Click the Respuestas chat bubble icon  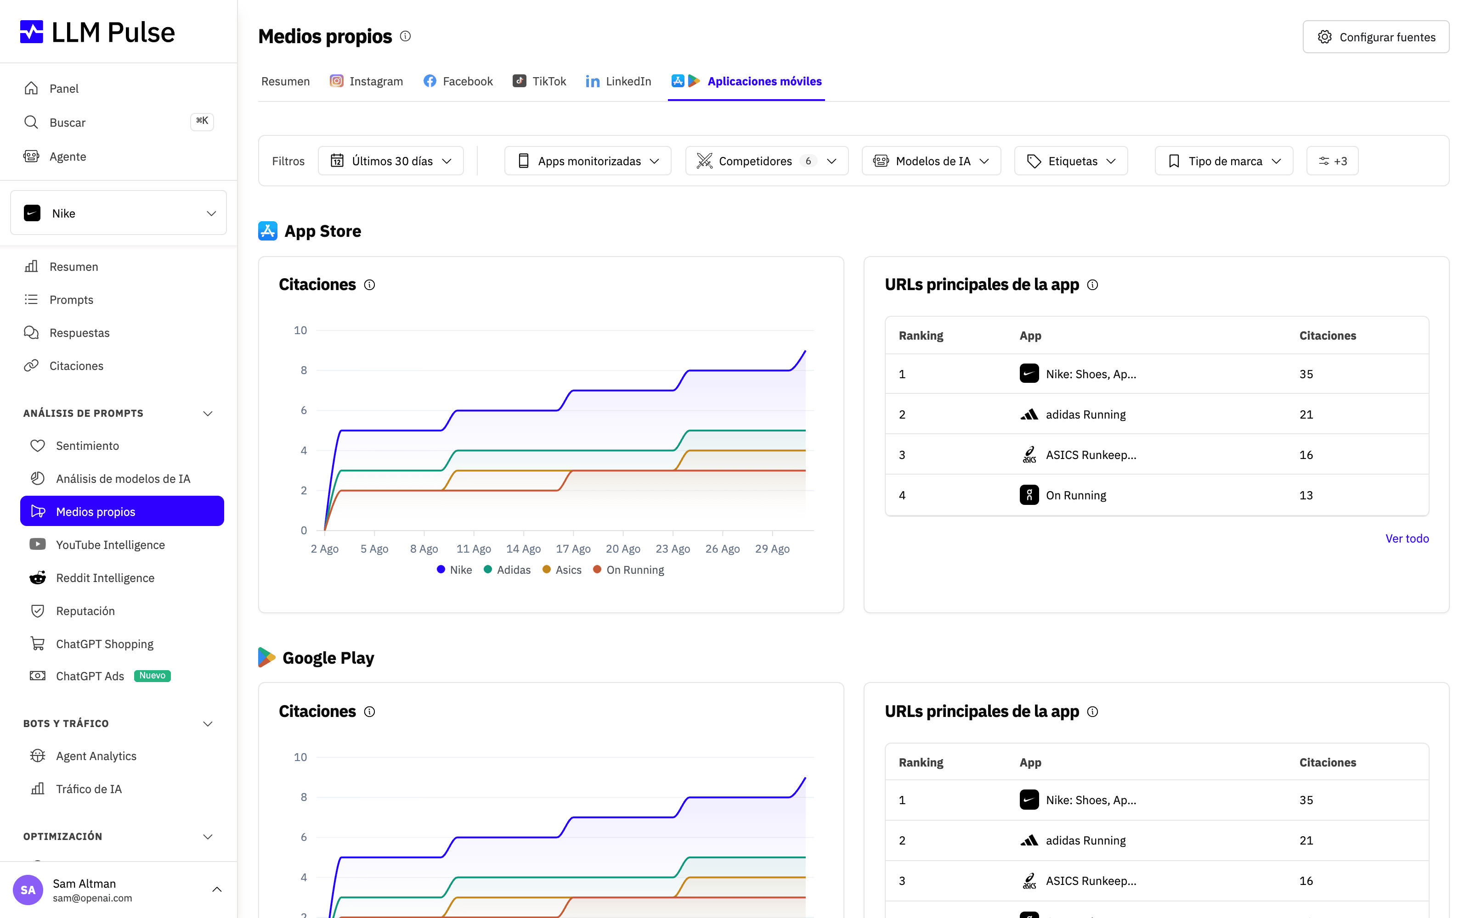[x=31, y=332]
